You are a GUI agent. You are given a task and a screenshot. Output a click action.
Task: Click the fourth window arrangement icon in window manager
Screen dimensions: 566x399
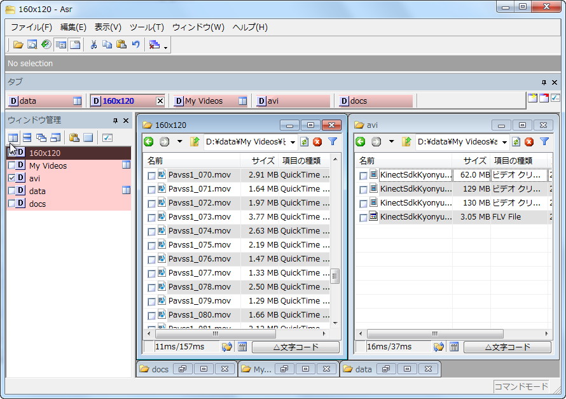click(55, 137)
